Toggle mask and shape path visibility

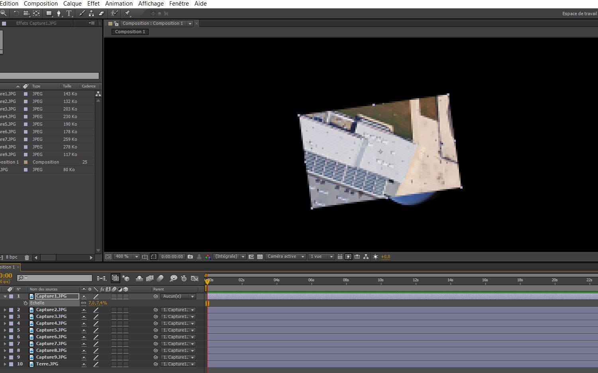point(154,257)
